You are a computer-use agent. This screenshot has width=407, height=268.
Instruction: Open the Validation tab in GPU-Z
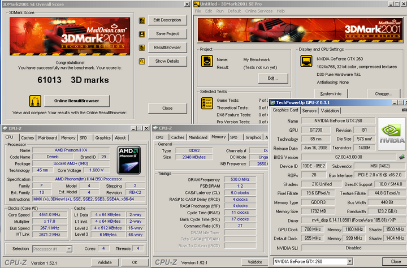[330, 111]
